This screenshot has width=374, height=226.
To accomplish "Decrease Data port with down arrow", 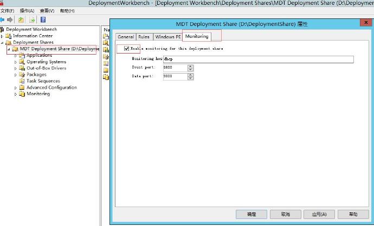I will (x=190, y=78).
